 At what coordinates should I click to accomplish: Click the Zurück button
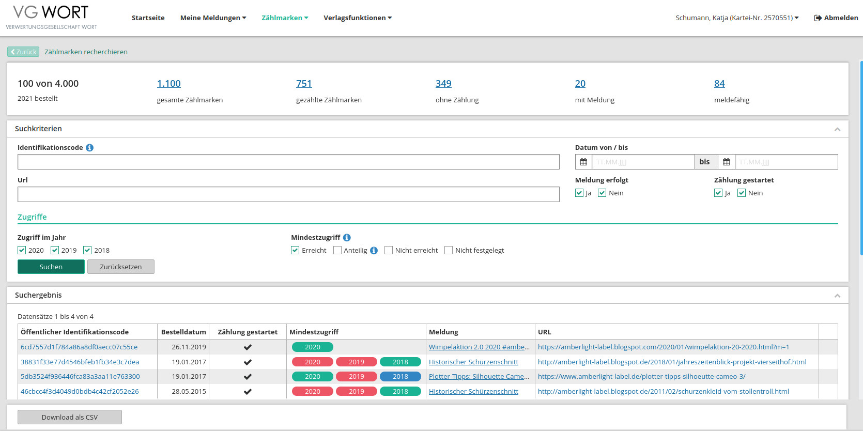23,52
